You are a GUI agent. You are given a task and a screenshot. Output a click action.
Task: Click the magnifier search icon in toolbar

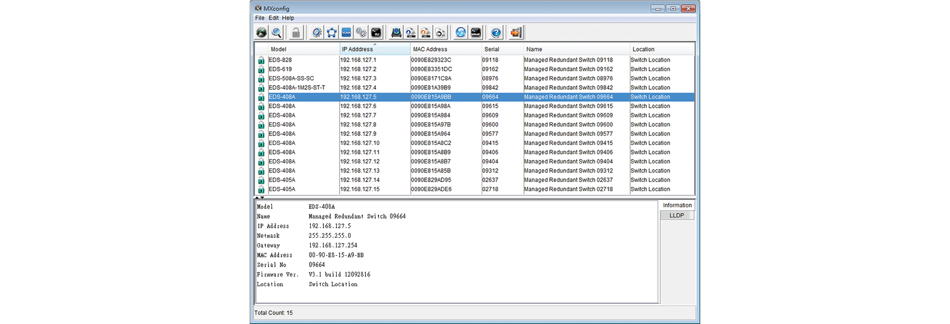click(276, 33)
